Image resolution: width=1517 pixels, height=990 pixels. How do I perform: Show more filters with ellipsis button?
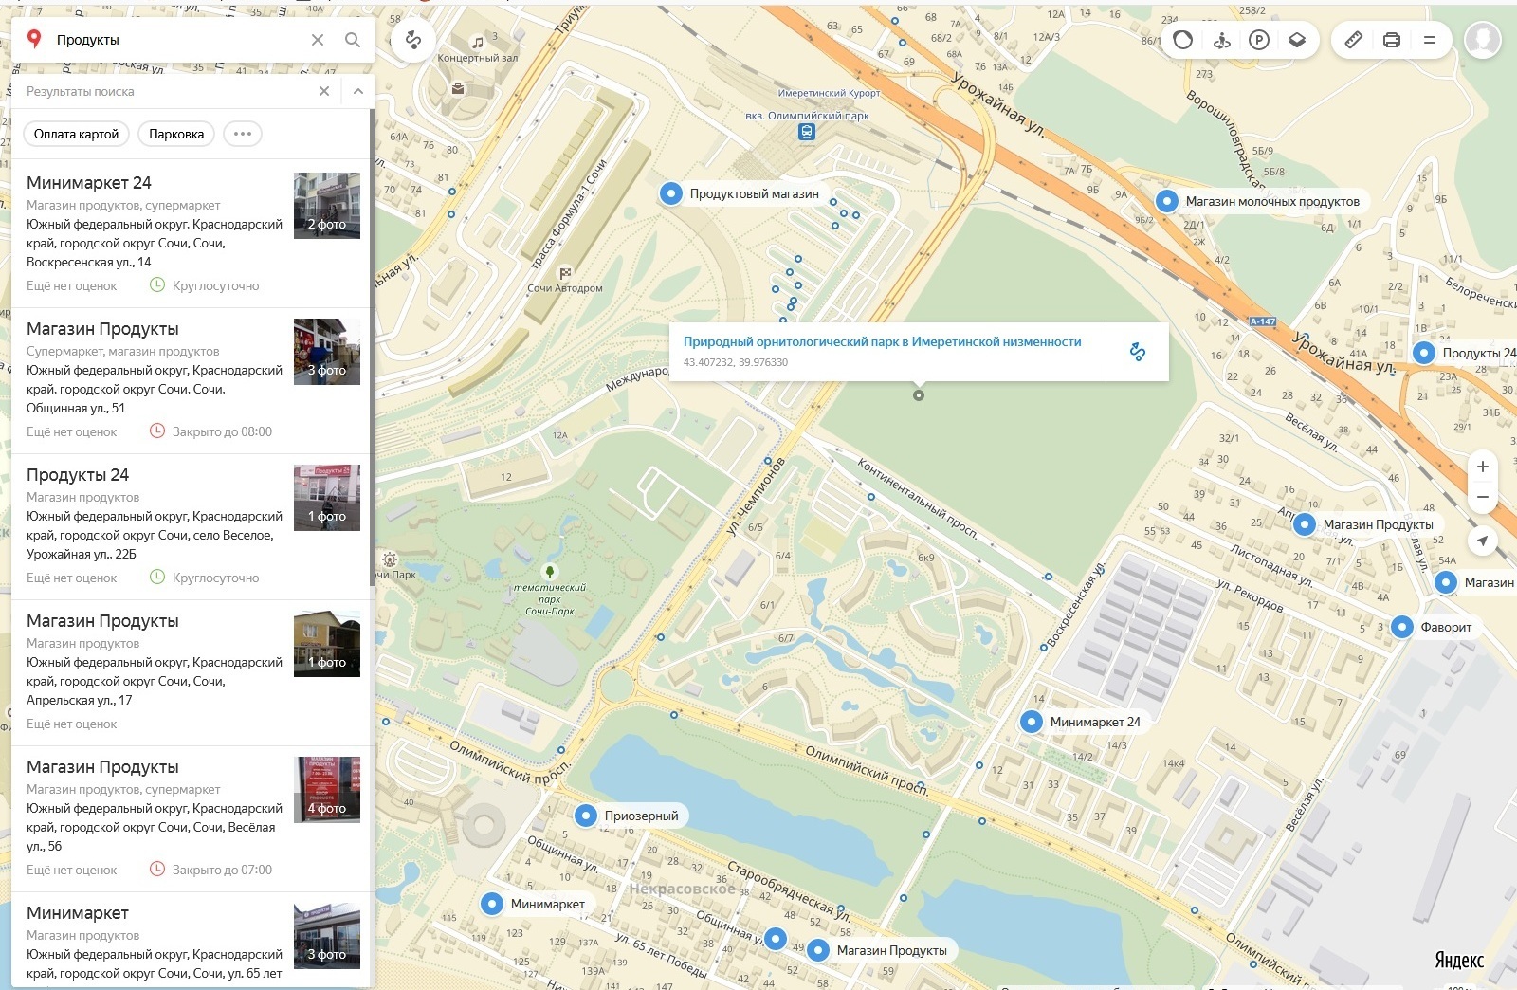tap(243, 134)
